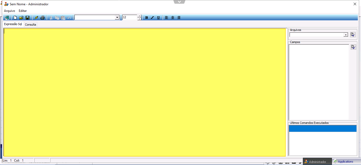Toggle bold formatting

point(147,18)
